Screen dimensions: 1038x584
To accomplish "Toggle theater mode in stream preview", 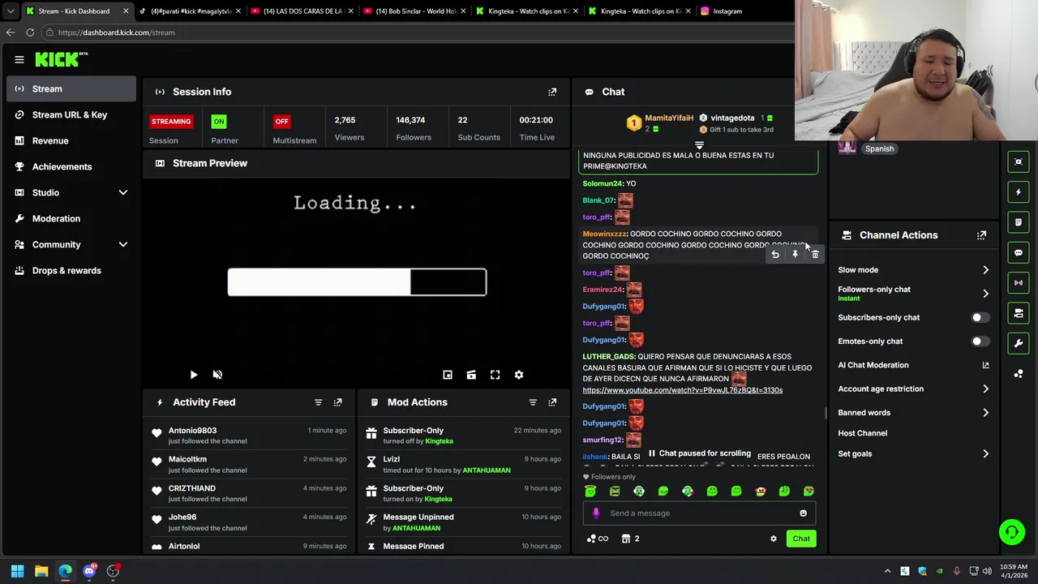I will coord(471,375).
